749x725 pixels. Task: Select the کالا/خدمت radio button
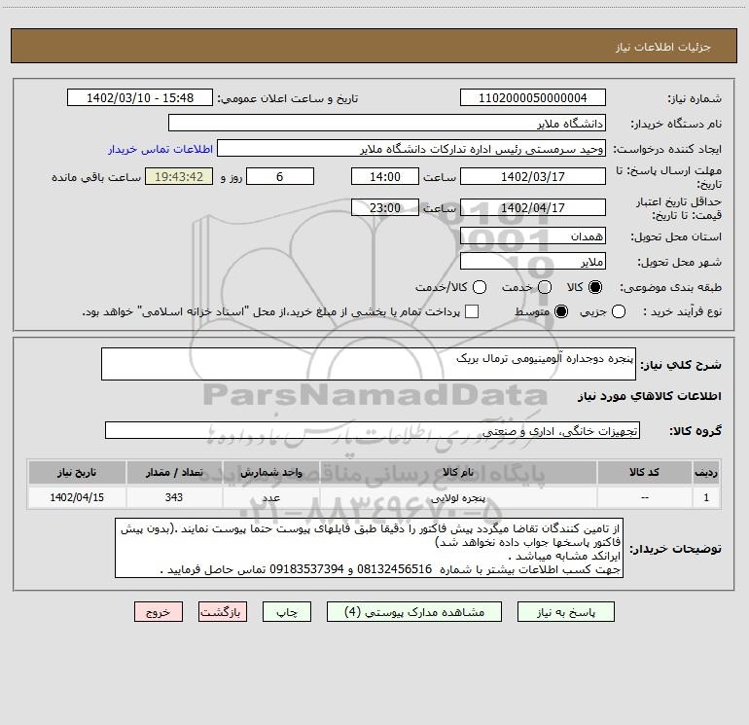[480, 287]
